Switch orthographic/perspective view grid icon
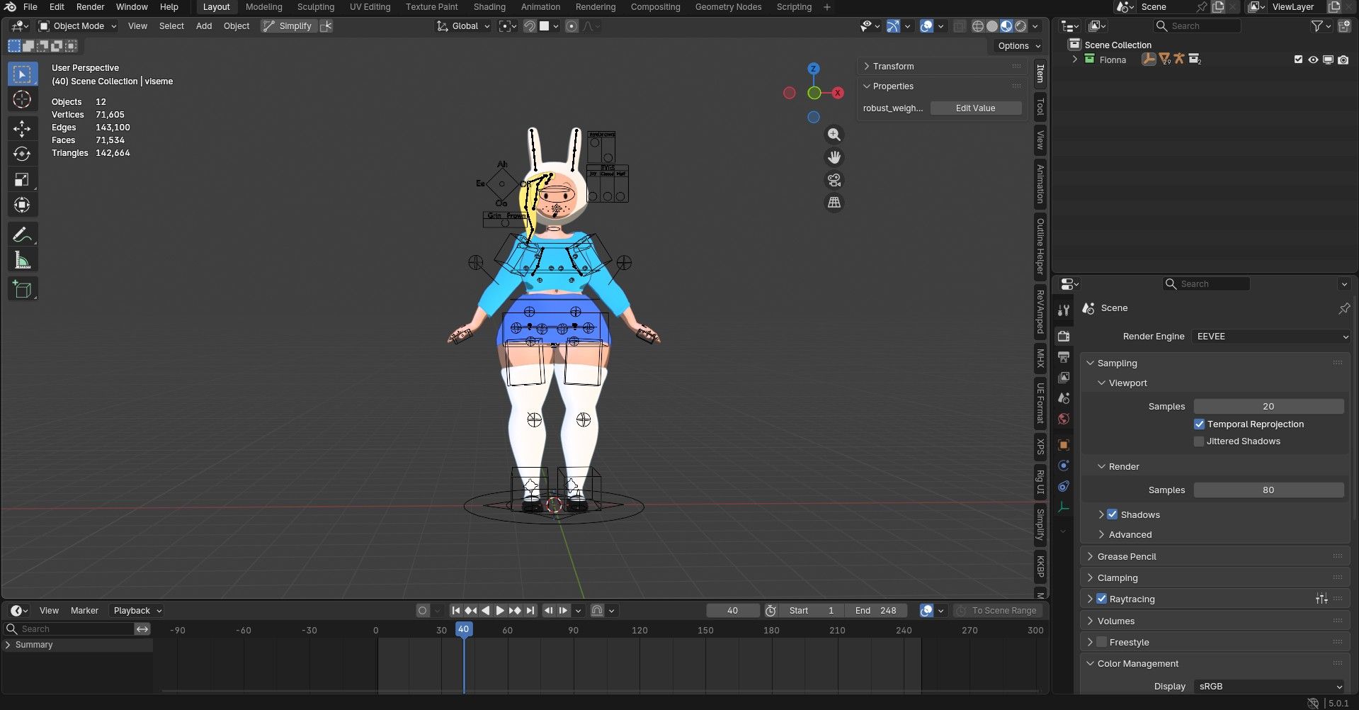 click(834, 203)
